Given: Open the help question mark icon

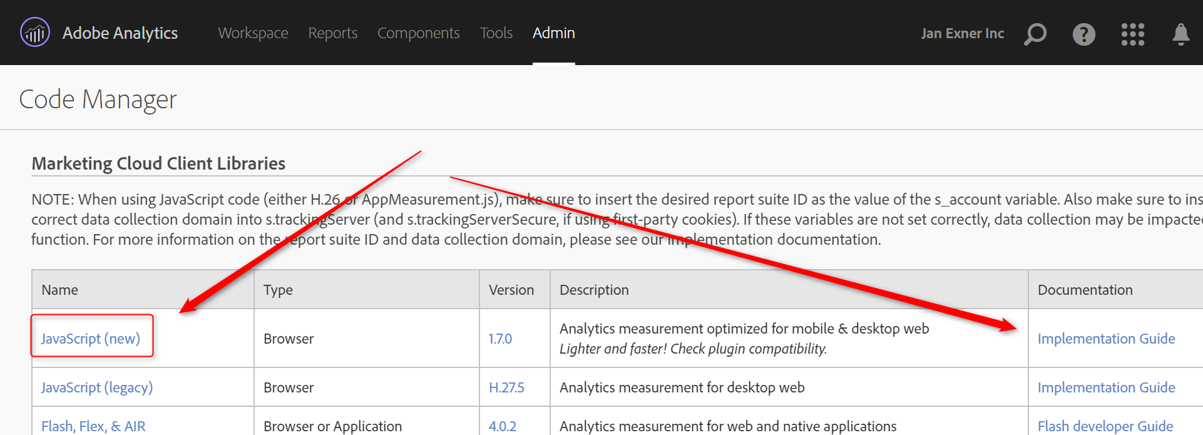Looking at the screenshot, I should pyautogui.click(x=1083, y=34).
